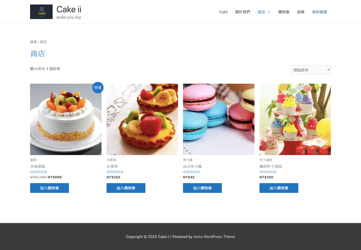Go to 購物車 page

[x=284, y=12]
